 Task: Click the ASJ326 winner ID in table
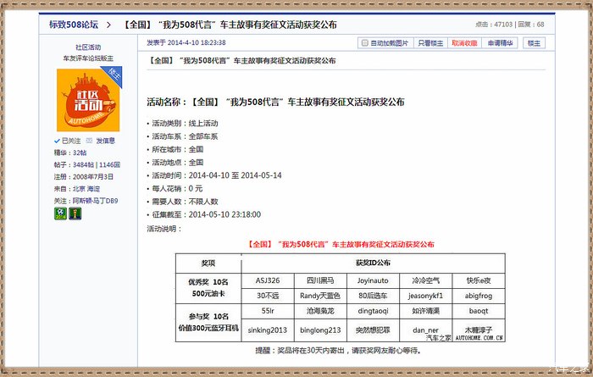[268, 280]
